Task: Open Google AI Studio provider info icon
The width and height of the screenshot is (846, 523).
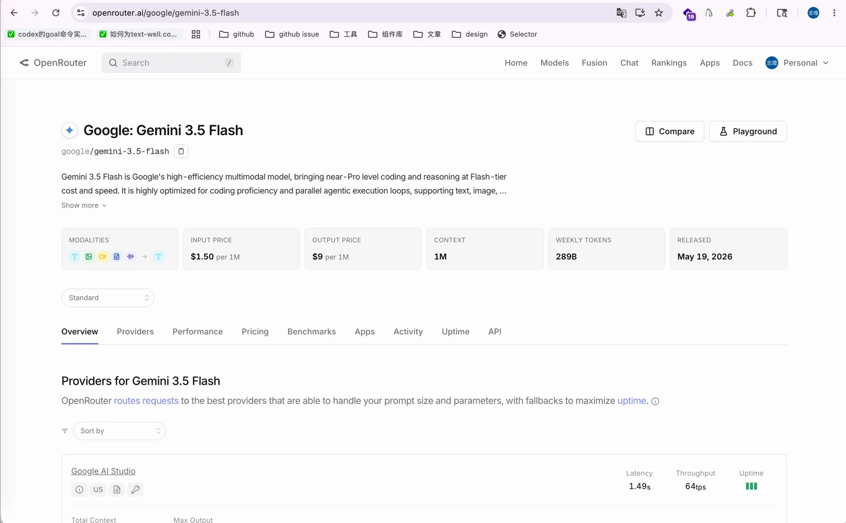Action: [x=79, y=490]
